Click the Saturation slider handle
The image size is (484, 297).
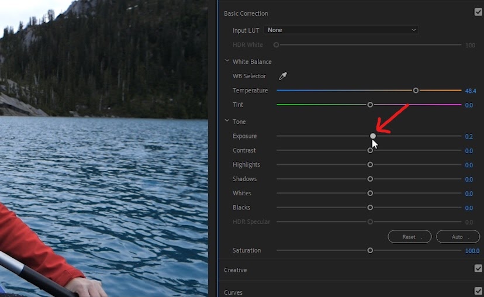(370, 250)
